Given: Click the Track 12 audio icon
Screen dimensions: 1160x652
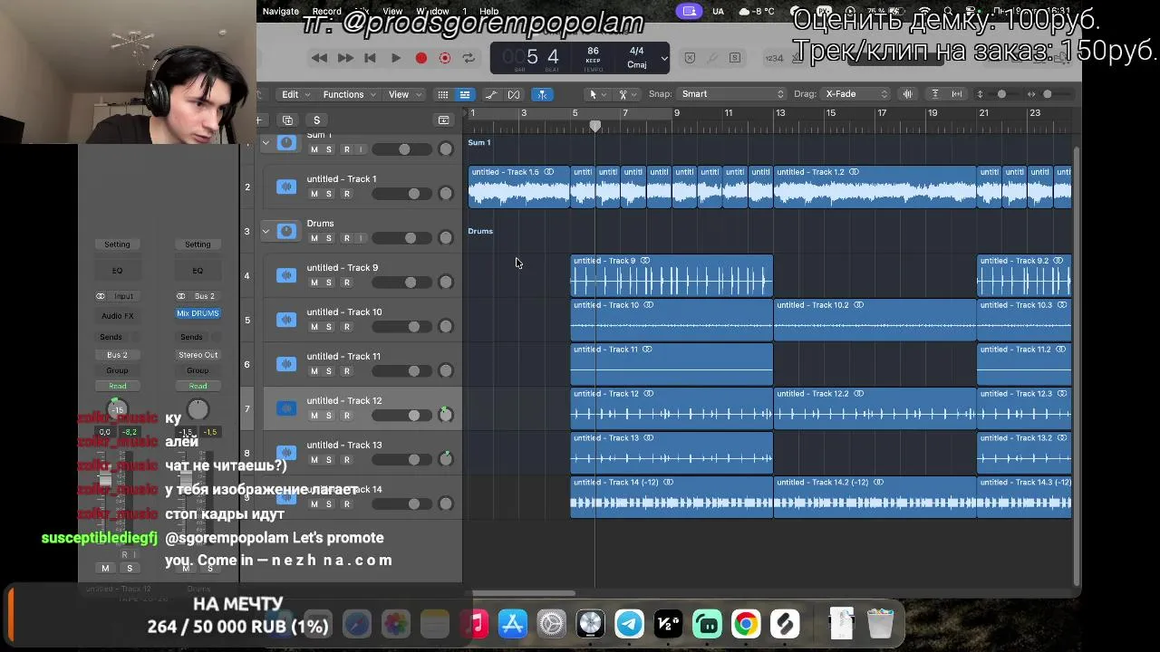Looking at the screenshot, I should coord(286,408).
